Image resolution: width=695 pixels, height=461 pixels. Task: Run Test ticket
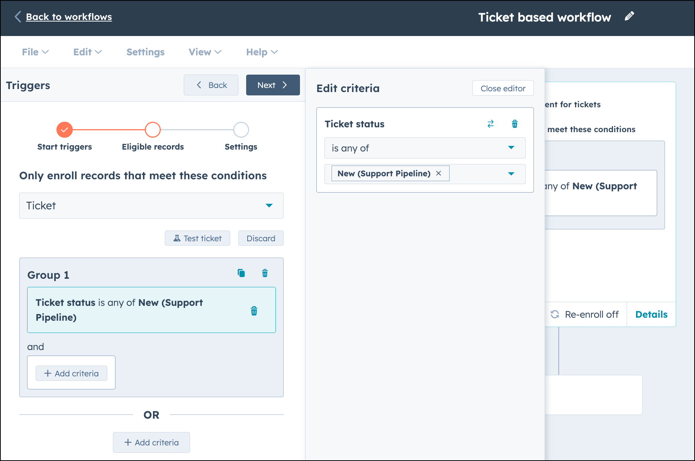coord(197,238)
